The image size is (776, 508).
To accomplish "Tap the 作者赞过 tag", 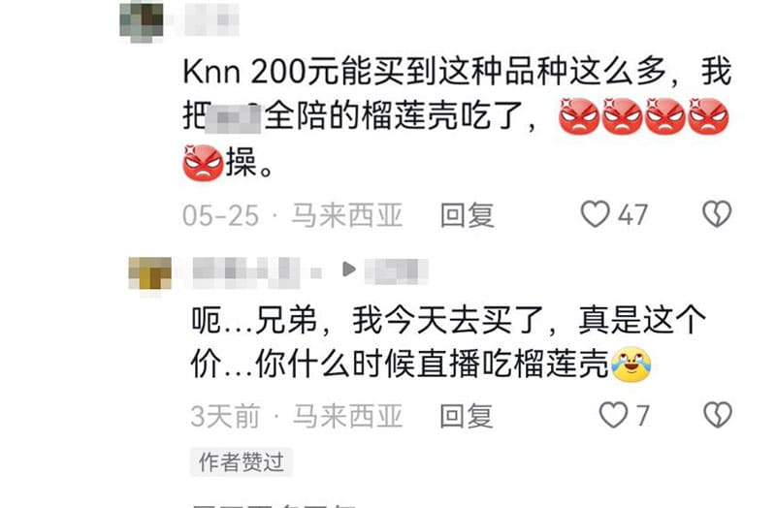I will pyautogui.click(x=241, y=462).
